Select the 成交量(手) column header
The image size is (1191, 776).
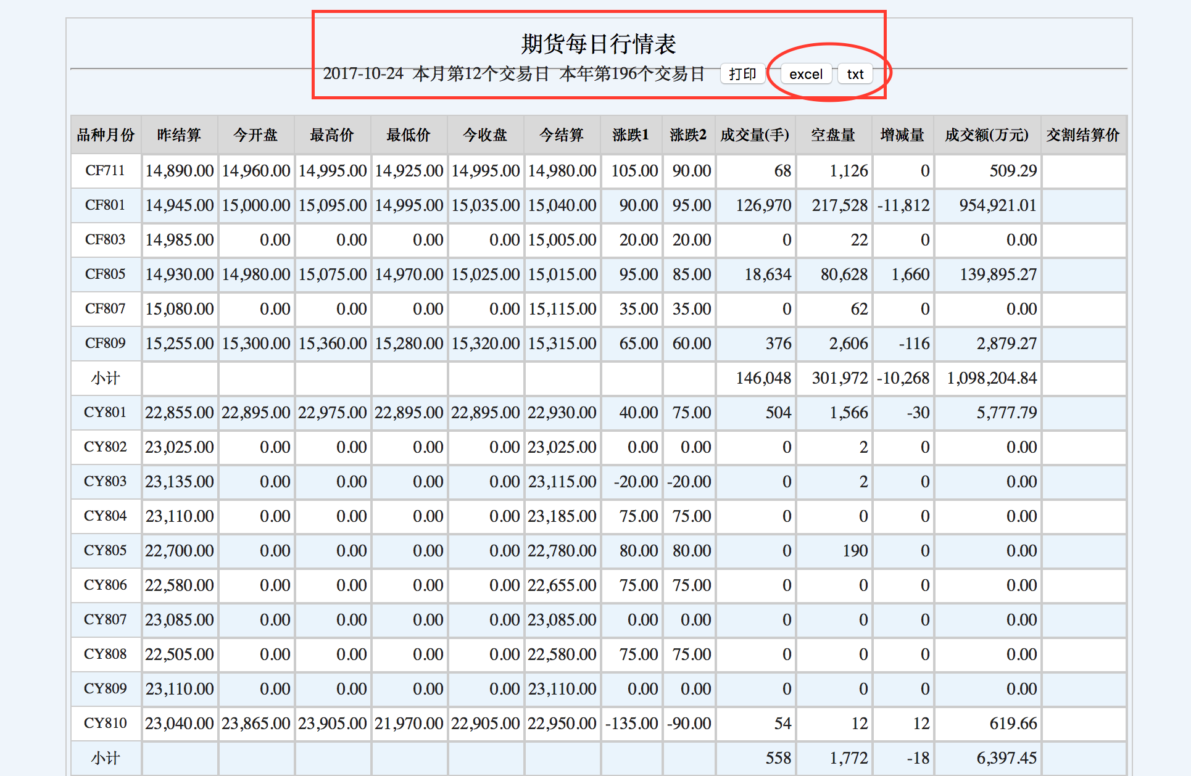[755, 135]
